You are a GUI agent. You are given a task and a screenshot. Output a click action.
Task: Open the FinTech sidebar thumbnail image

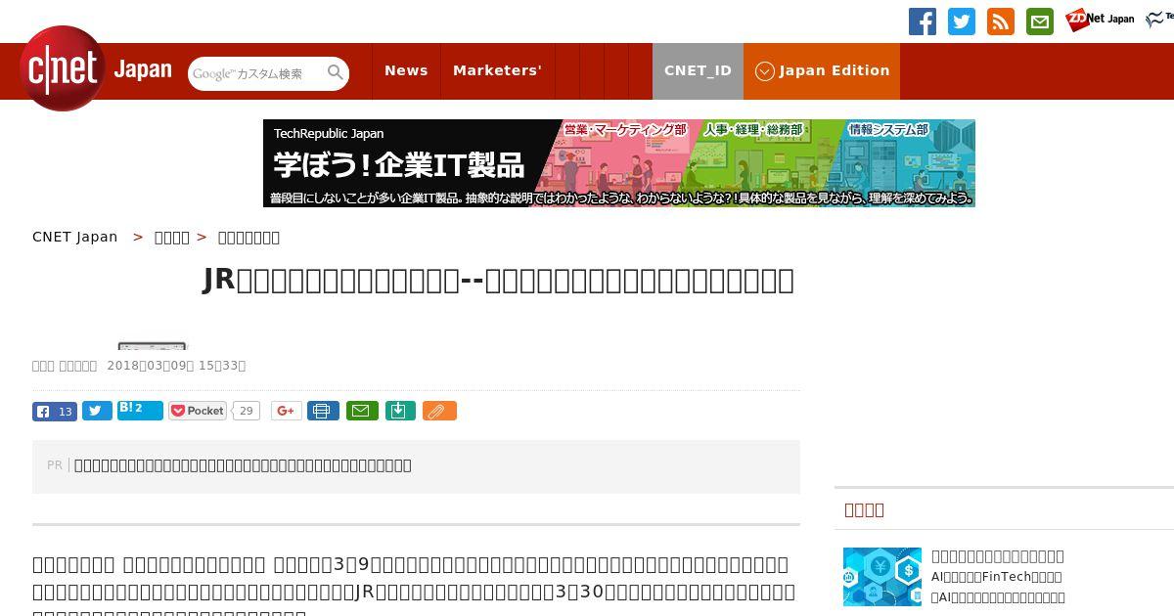coord(882,577)
